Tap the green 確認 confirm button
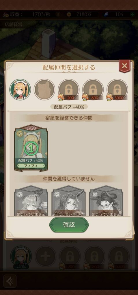The height and width of the screenshot is (295, 138). pos(69,225)
